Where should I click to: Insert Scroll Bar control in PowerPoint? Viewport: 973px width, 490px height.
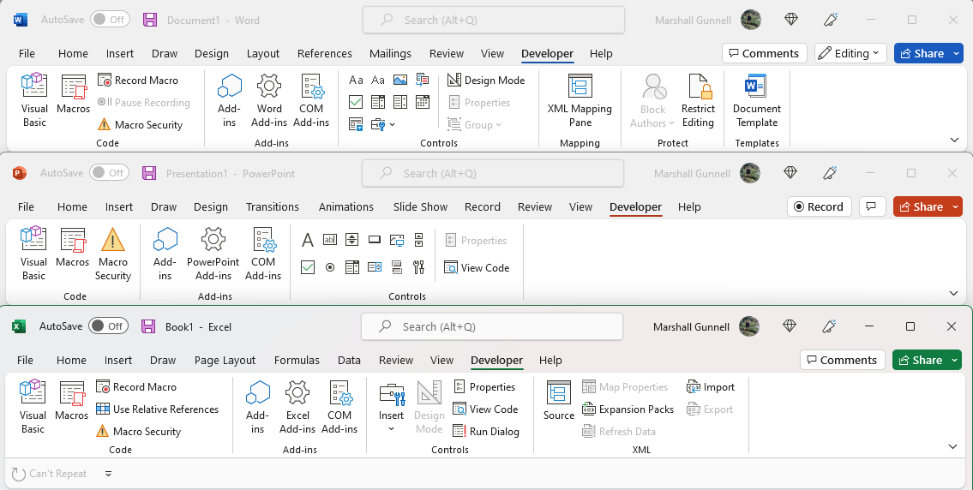point(419,239)
